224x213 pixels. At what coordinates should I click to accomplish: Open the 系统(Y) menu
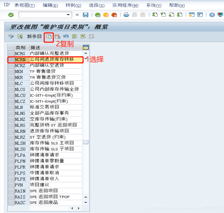tap(154, 6)
